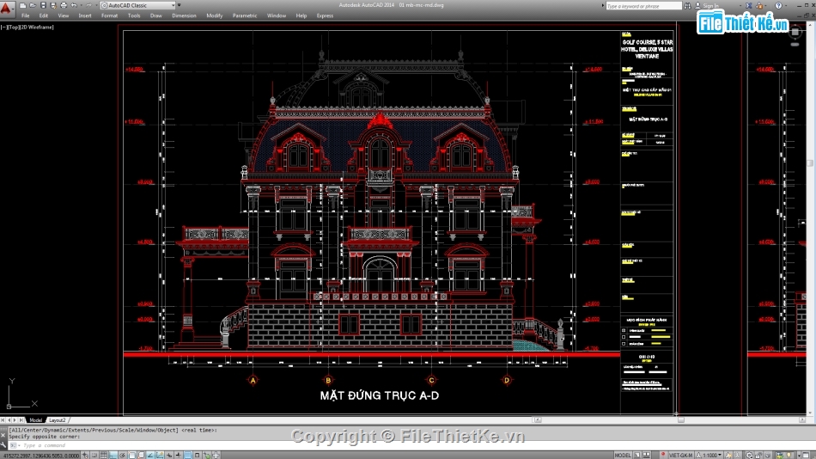Toggle Selection Cycling in status bar

207,456
